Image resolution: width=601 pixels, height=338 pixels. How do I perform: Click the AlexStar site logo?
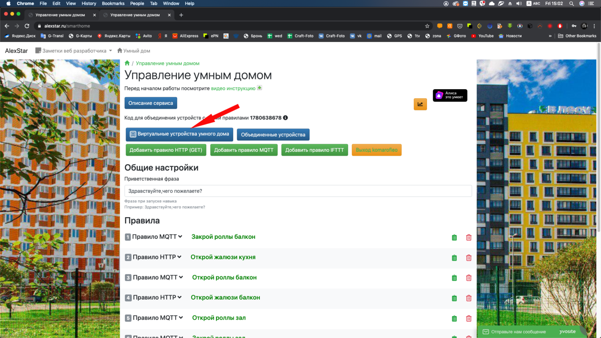point(16,51)
